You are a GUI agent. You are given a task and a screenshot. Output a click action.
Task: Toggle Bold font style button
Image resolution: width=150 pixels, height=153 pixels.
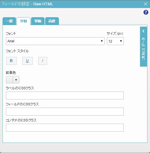coord(11,61)
